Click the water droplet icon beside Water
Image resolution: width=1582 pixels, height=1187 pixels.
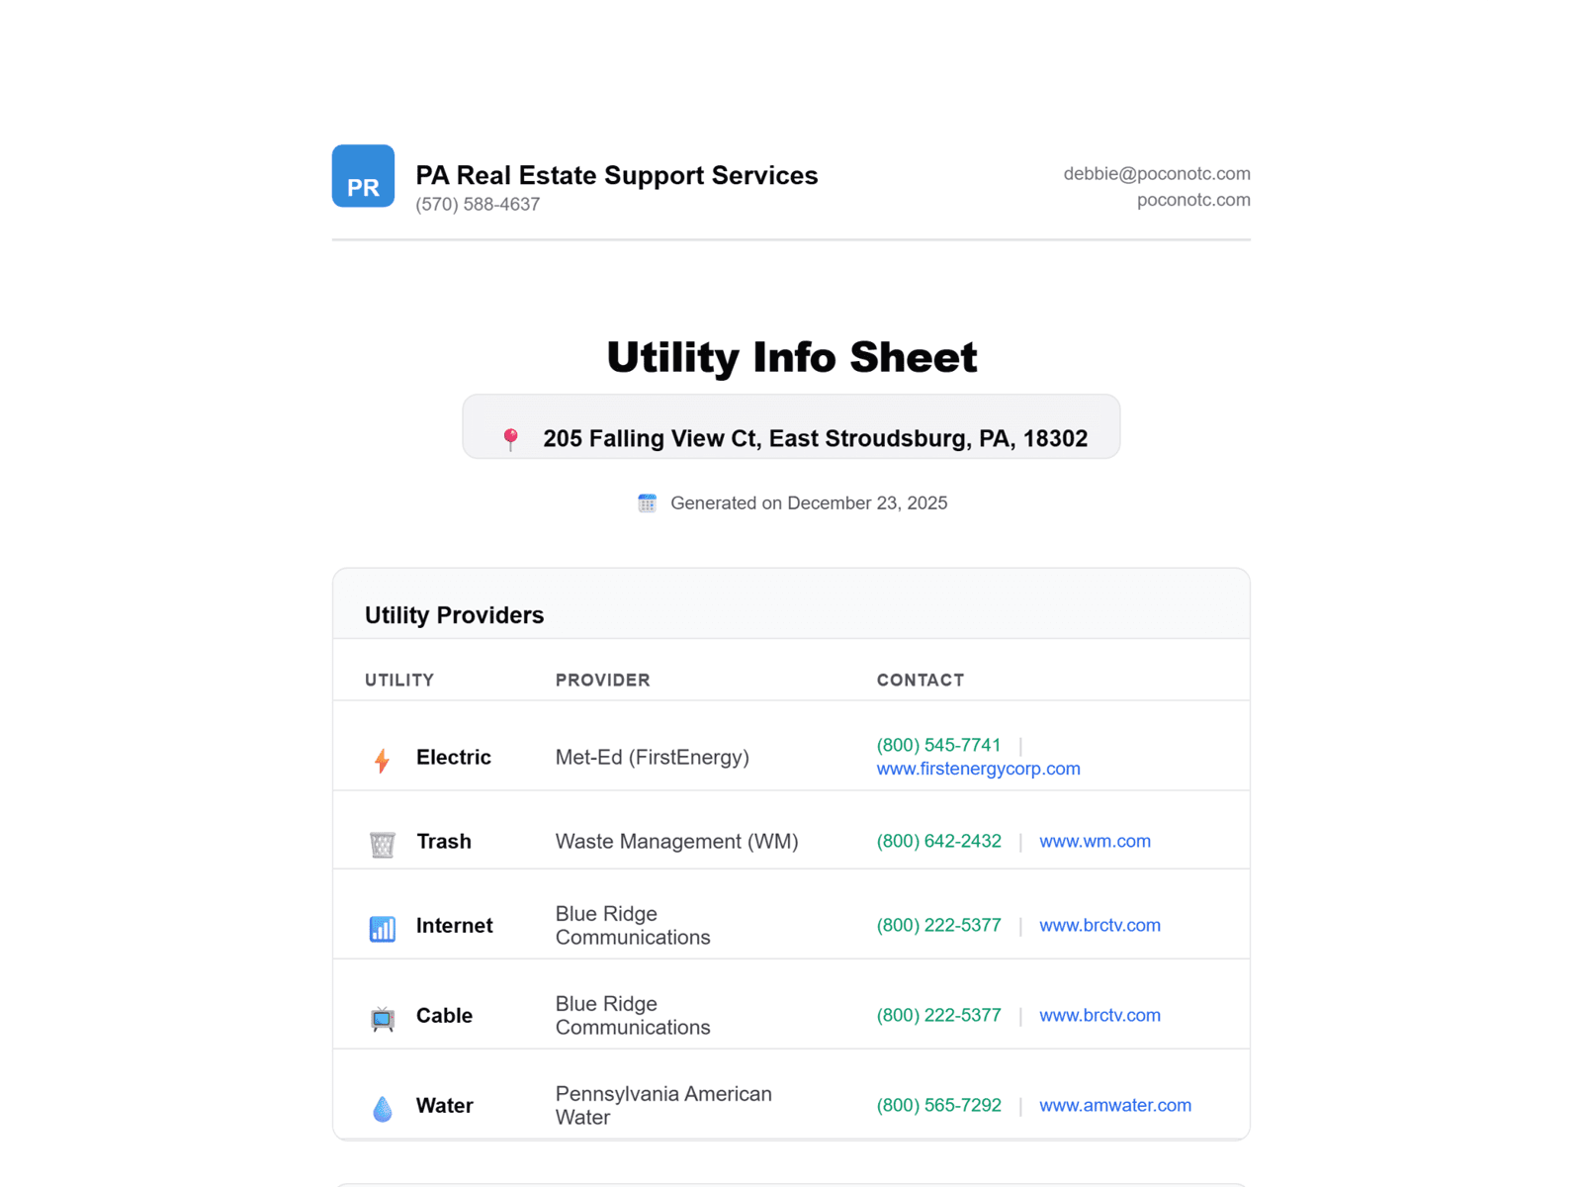(x=382, y=1106)
